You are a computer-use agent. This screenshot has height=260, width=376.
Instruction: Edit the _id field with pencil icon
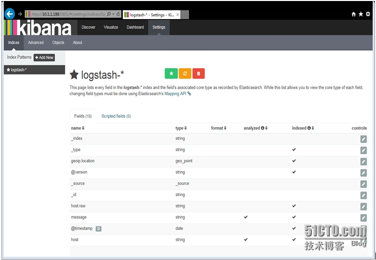tap(363, 195)
